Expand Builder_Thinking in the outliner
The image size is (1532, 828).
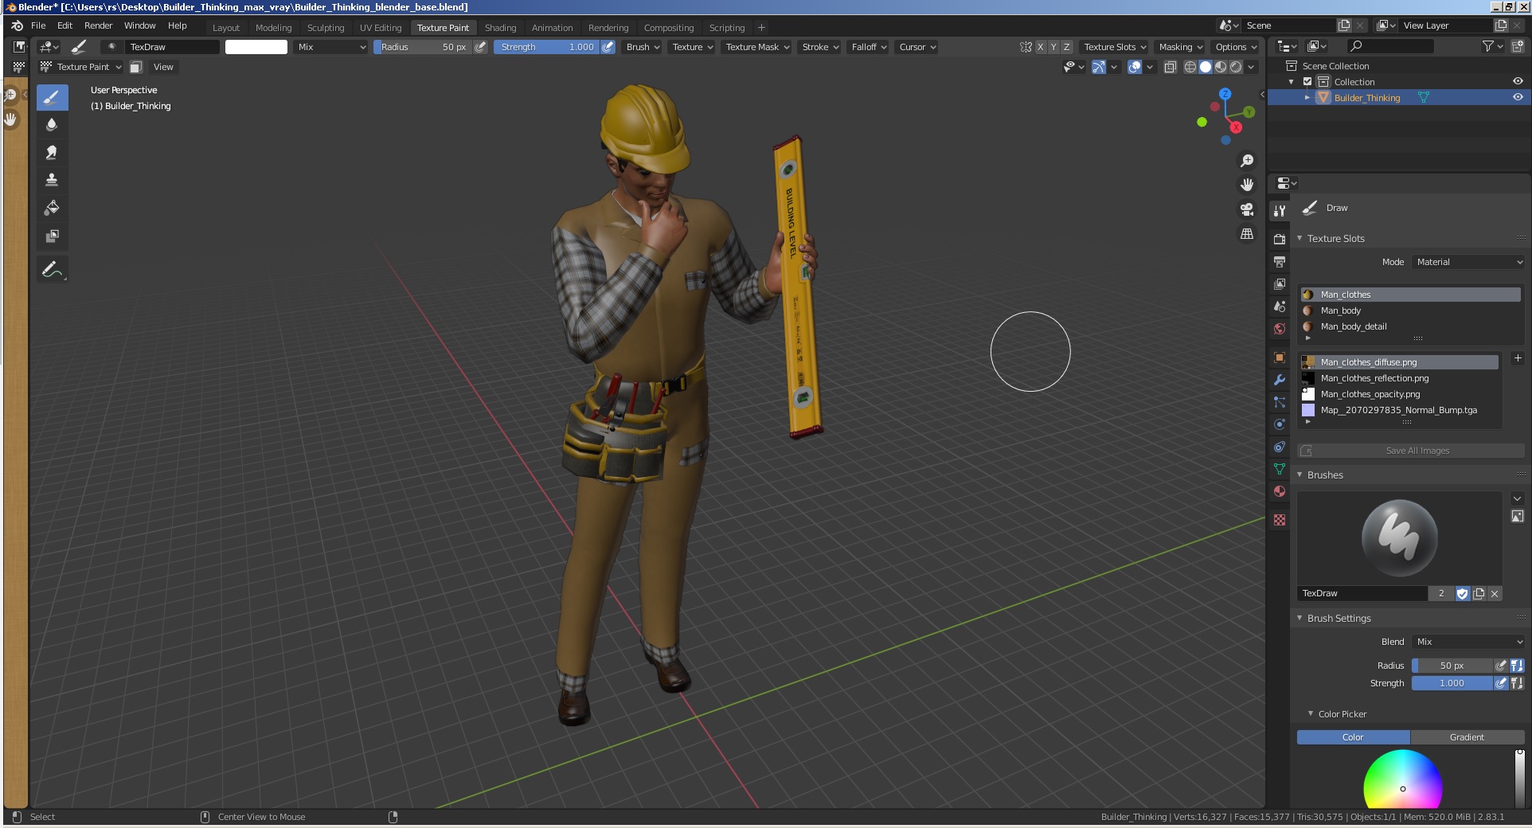[x=1307, y=97]
